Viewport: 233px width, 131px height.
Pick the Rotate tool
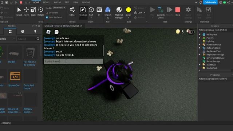(40, 11)
